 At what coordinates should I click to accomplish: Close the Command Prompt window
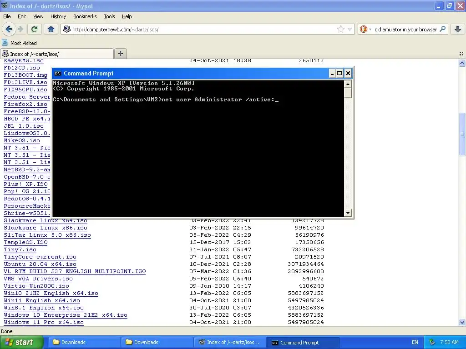click(x=348, y=73)
